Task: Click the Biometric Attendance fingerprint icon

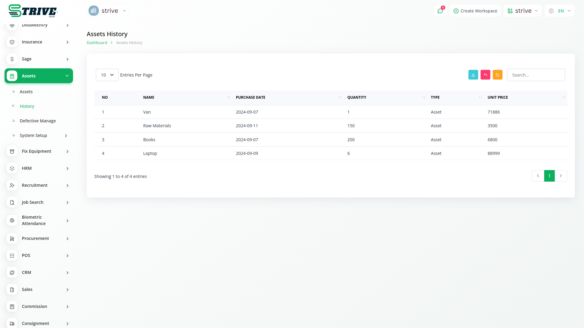Action: 12,220
